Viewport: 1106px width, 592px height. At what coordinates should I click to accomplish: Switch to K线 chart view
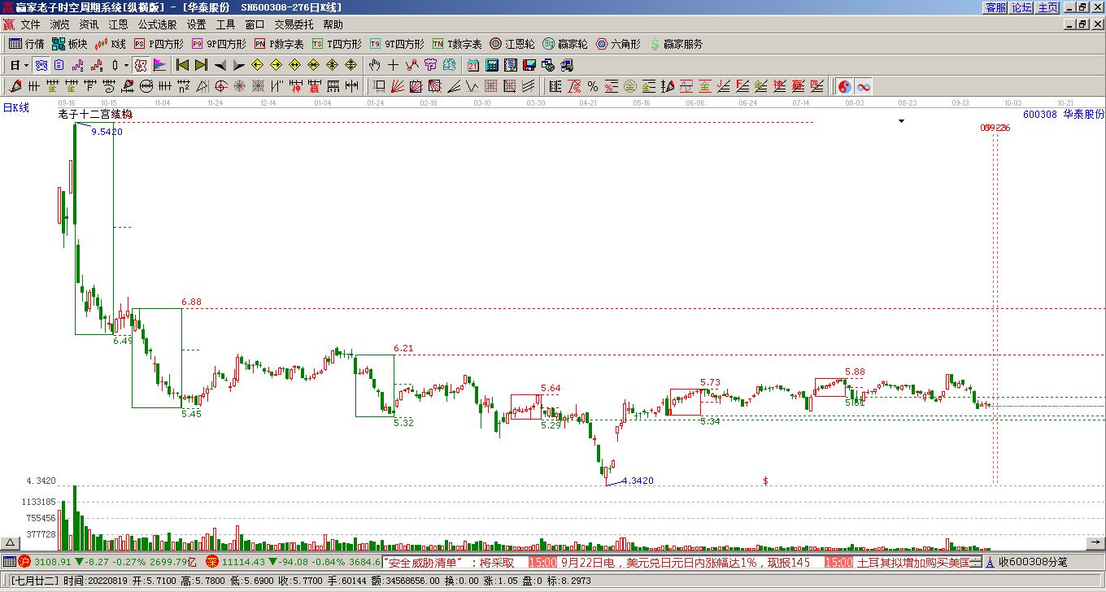[x=110, y=44]
